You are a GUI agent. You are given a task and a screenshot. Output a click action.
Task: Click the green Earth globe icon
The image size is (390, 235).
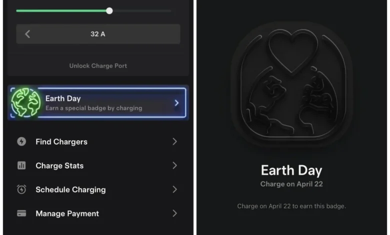(x=26, y=102)
